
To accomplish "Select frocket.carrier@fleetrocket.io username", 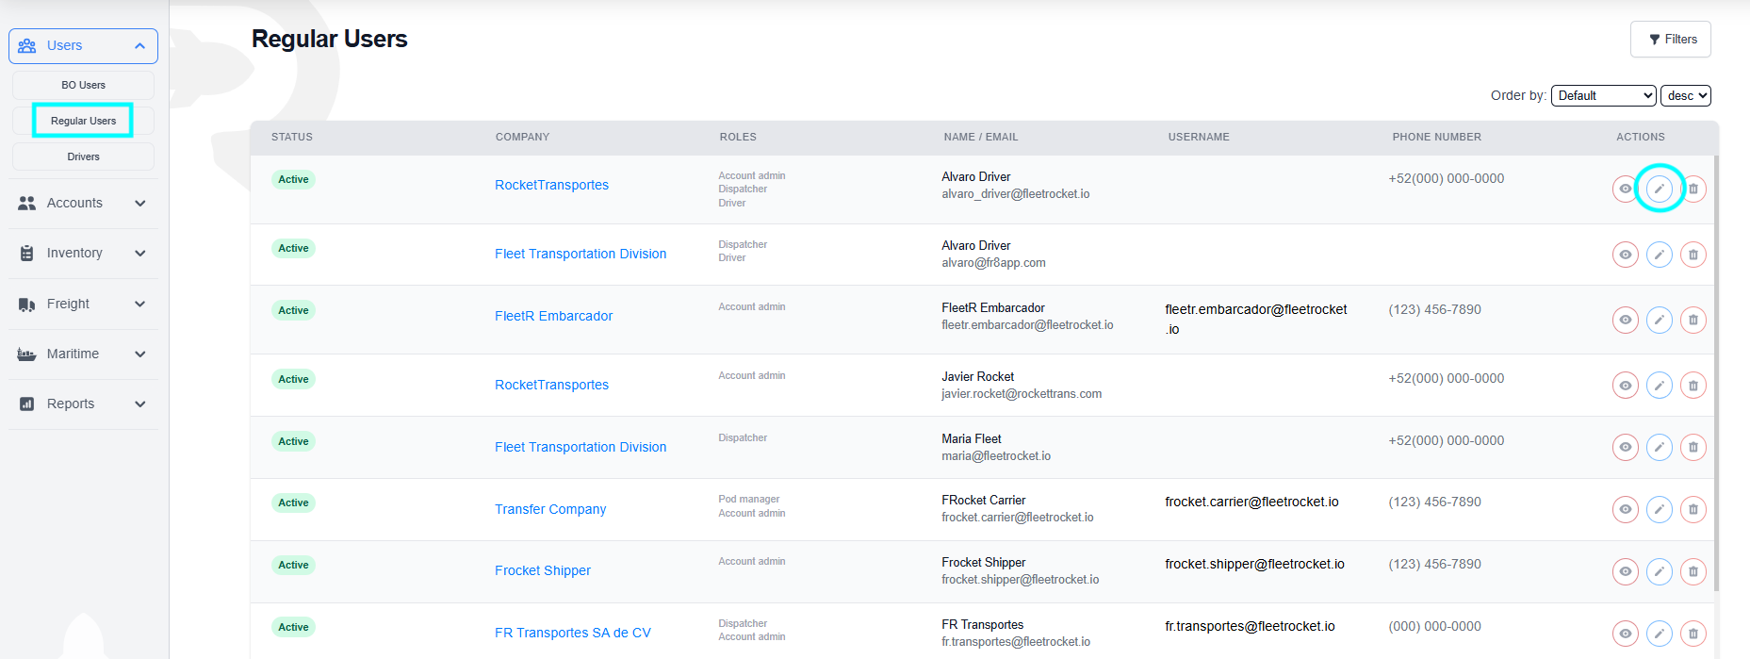I will pyautogui.click(x=1251, y=502).
